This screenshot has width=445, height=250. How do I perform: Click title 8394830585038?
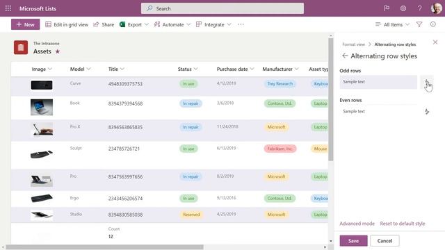click(125, 215)
